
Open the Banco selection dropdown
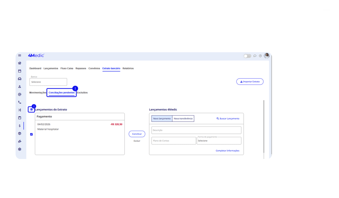[x=48, y=82]
